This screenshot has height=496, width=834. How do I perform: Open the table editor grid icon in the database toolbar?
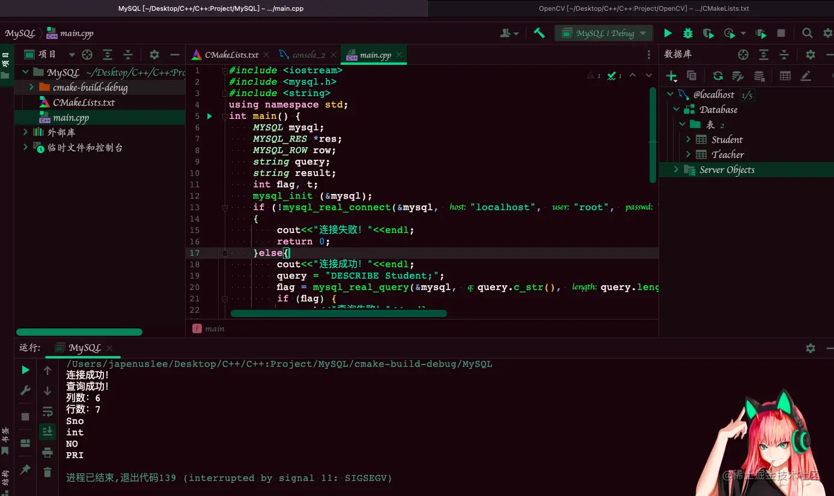pyautogui.click(x=785, y=76)
